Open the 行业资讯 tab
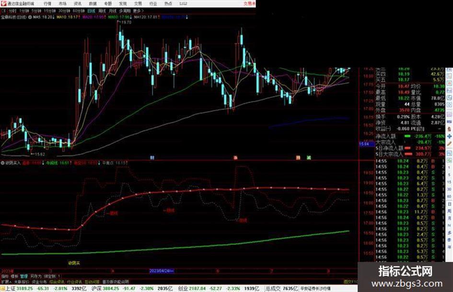453x292 pixels. tap(74, 281)
